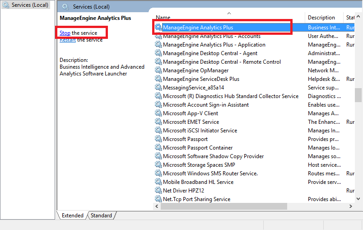
Task: Sort by the Description column header
Action: pos(321,18)
